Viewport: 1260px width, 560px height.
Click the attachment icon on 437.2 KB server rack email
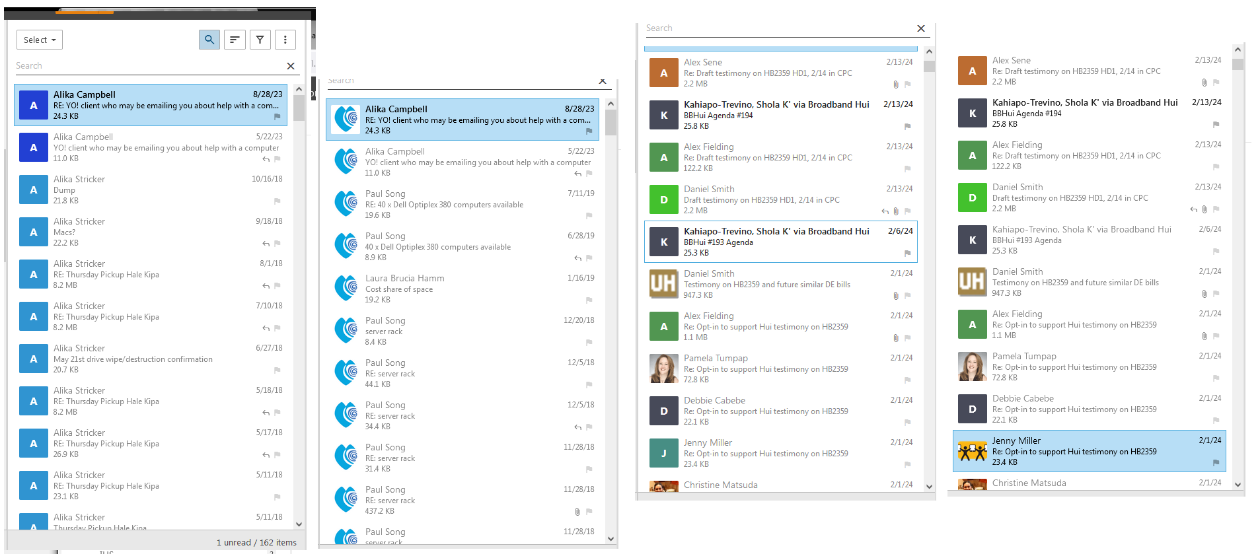pos(577,511)
